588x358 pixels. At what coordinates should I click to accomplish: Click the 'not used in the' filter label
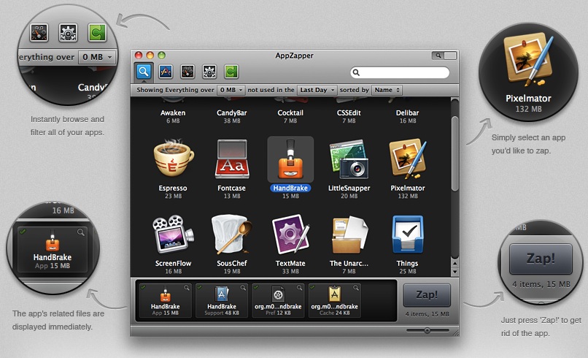click(271, 90)
